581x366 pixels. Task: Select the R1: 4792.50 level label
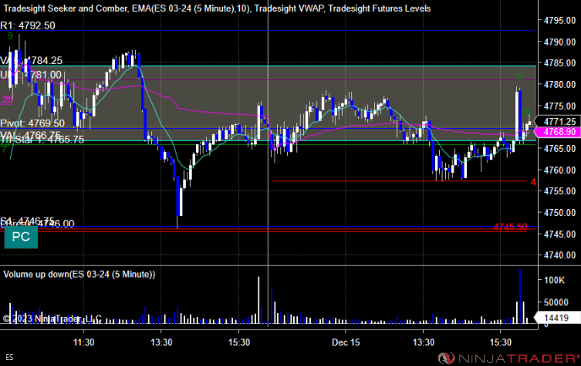point(28,25)
